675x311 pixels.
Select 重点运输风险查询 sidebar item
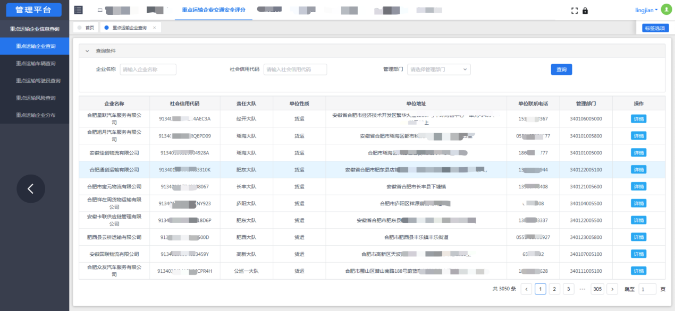click(35, 98)
